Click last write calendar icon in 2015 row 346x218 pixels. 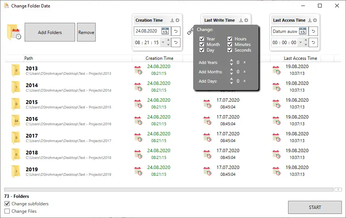click(207, 104)
